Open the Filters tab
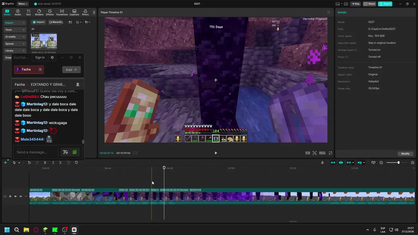The height and width of the screenshot is (235, 418). point(85,12)
